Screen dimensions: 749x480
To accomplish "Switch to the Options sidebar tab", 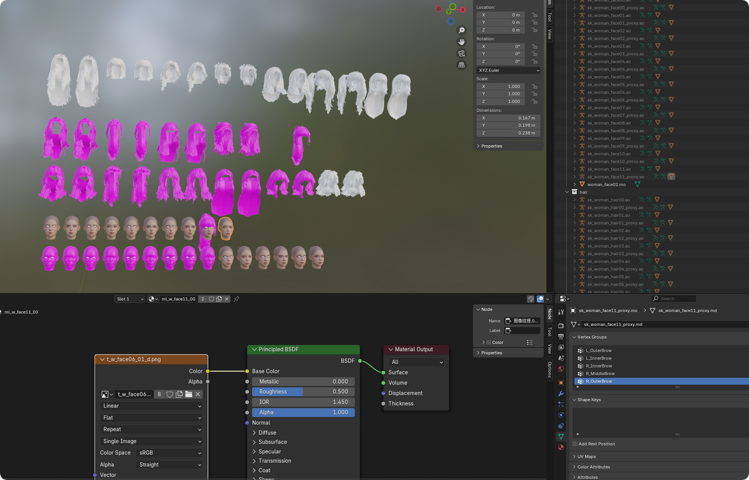I will pyautogui.click(x=549, y=369).
